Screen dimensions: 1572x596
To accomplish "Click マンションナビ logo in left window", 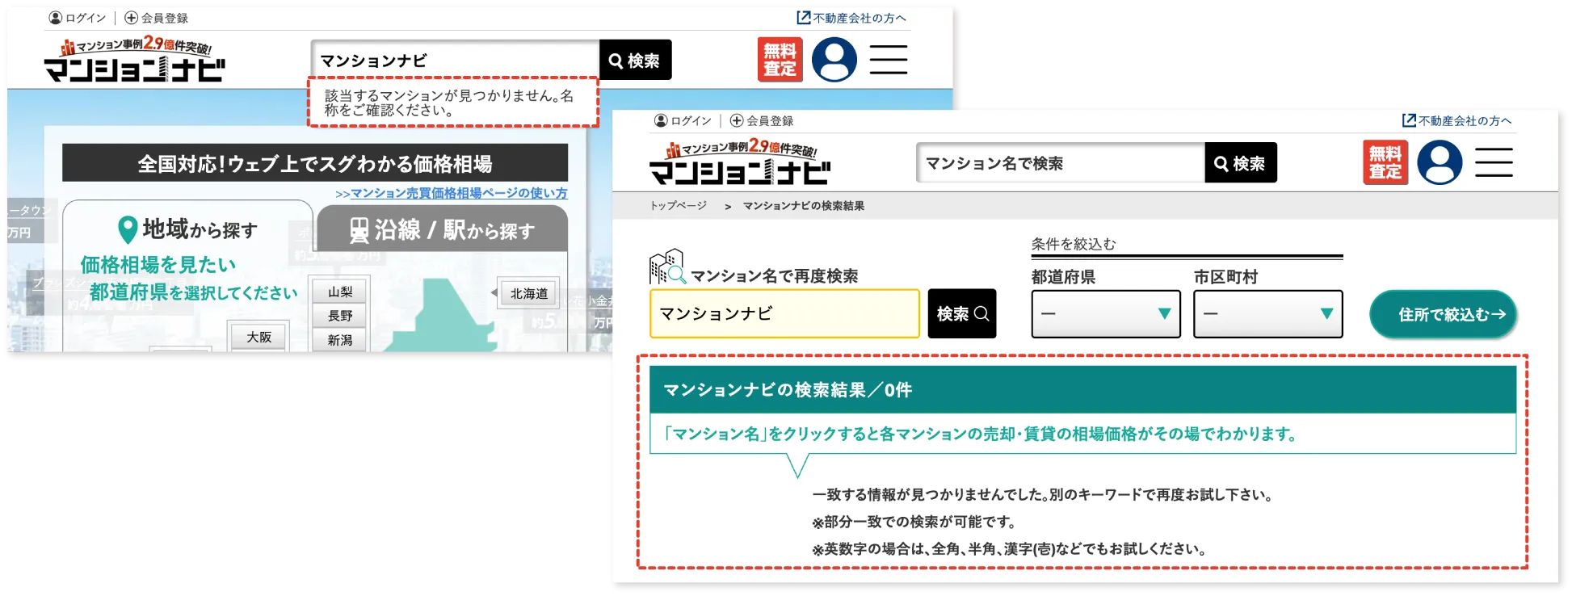I will tap(135, 61).
